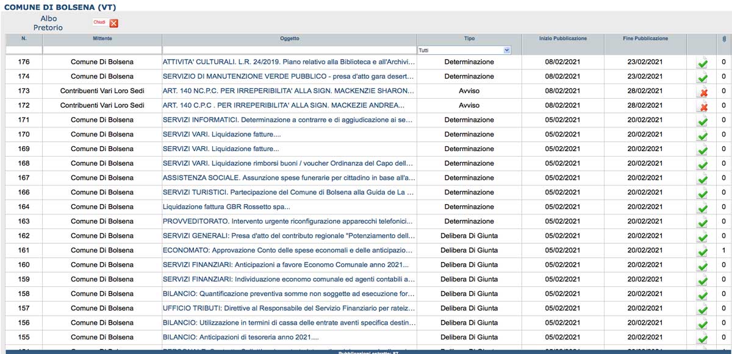The width and height of the screenshot is (732, 354).
Task: Open the UFFICIO TRIBUTI Direttive link
Action: (x=289, y=308)
